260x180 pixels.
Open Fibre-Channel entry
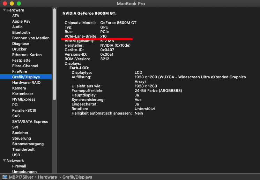[25, 66]
